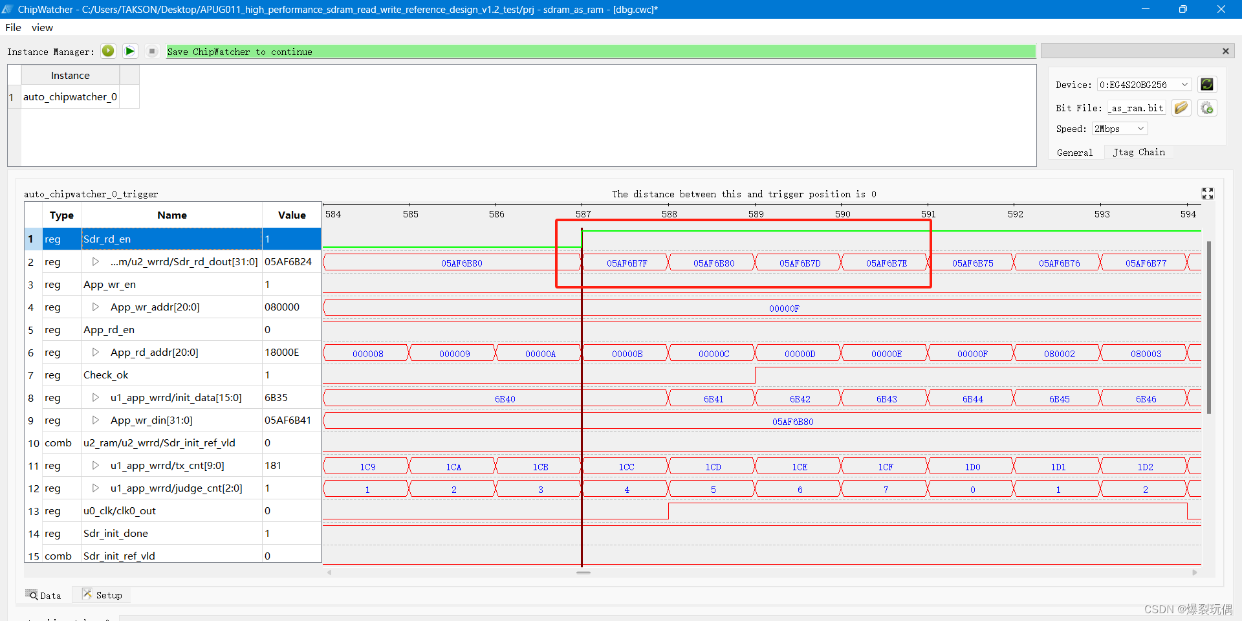Screen dimensions: 1242x621
Task: Browse for bit file folder icon
Action: (x=1181, y=107)
